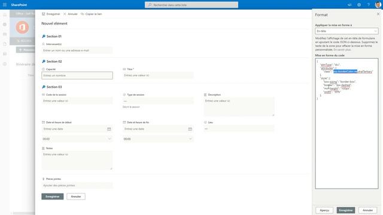Screen dimensions: 383x215
Task: Click the Lieu location field
Action: 239,129
